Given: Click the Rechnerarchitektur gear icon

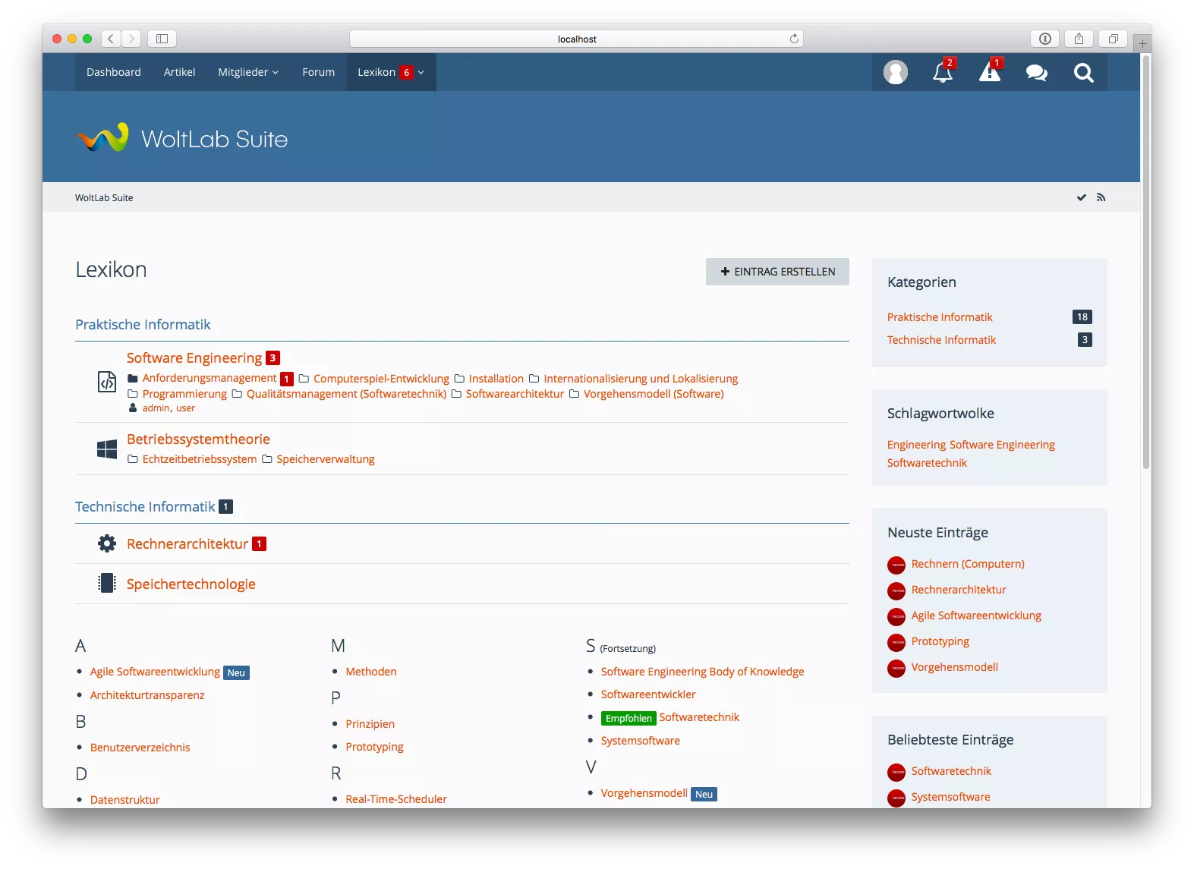Looking at the screenshot, I should click(107, 543).
